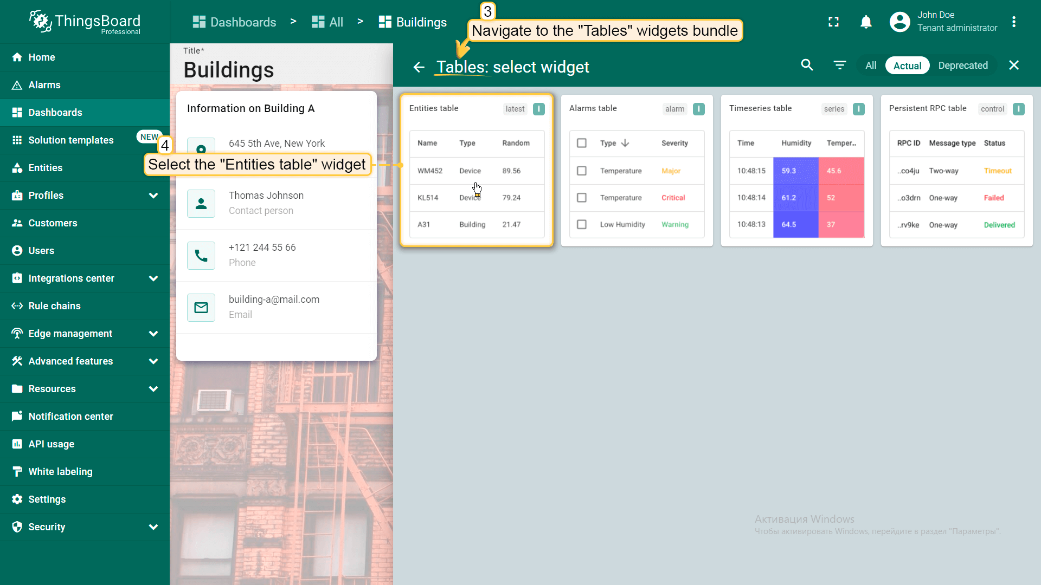Expand Integrations center submenu
This screenshot has height=585, width=1041.
tap(153, 278)
